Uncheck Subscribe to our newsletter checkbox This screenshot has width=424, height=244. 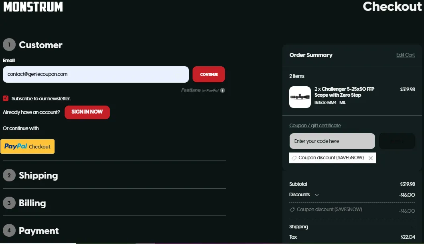click(6, 98)
